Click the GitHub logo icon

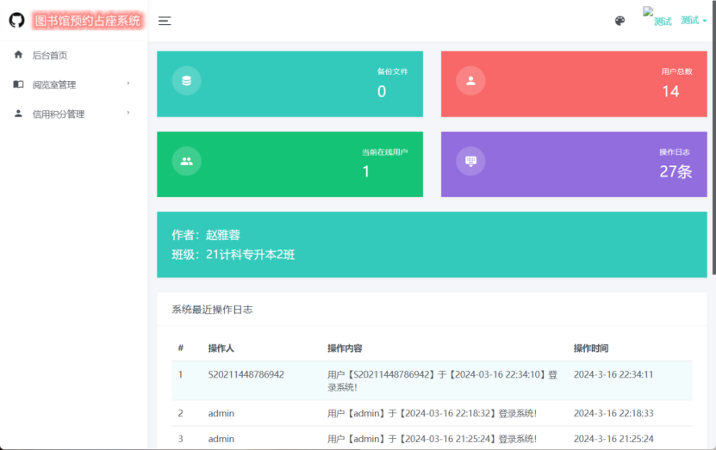tap(17, 21)
